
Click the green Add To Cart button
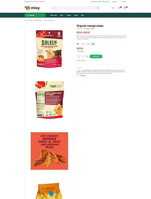[x=96, y=56]
